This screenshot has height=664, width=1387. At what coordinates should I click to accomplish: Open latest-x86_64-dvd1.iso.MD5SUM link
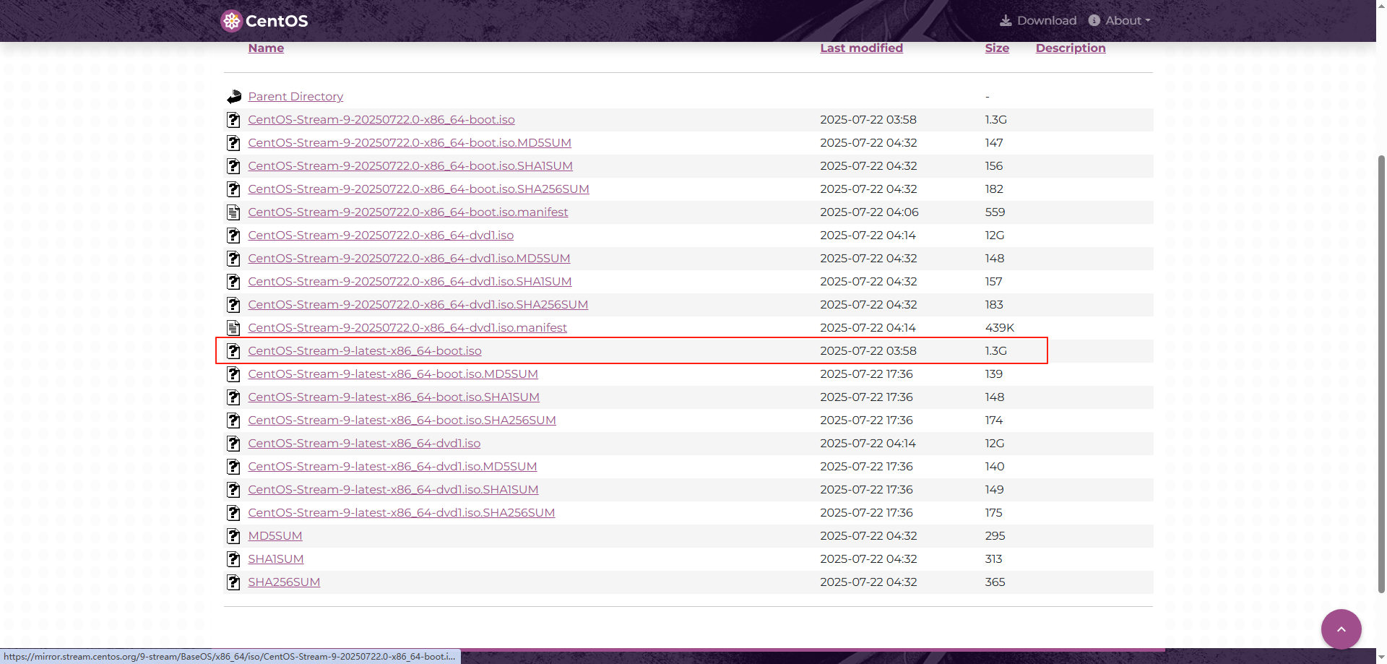(x=392, y=466)
